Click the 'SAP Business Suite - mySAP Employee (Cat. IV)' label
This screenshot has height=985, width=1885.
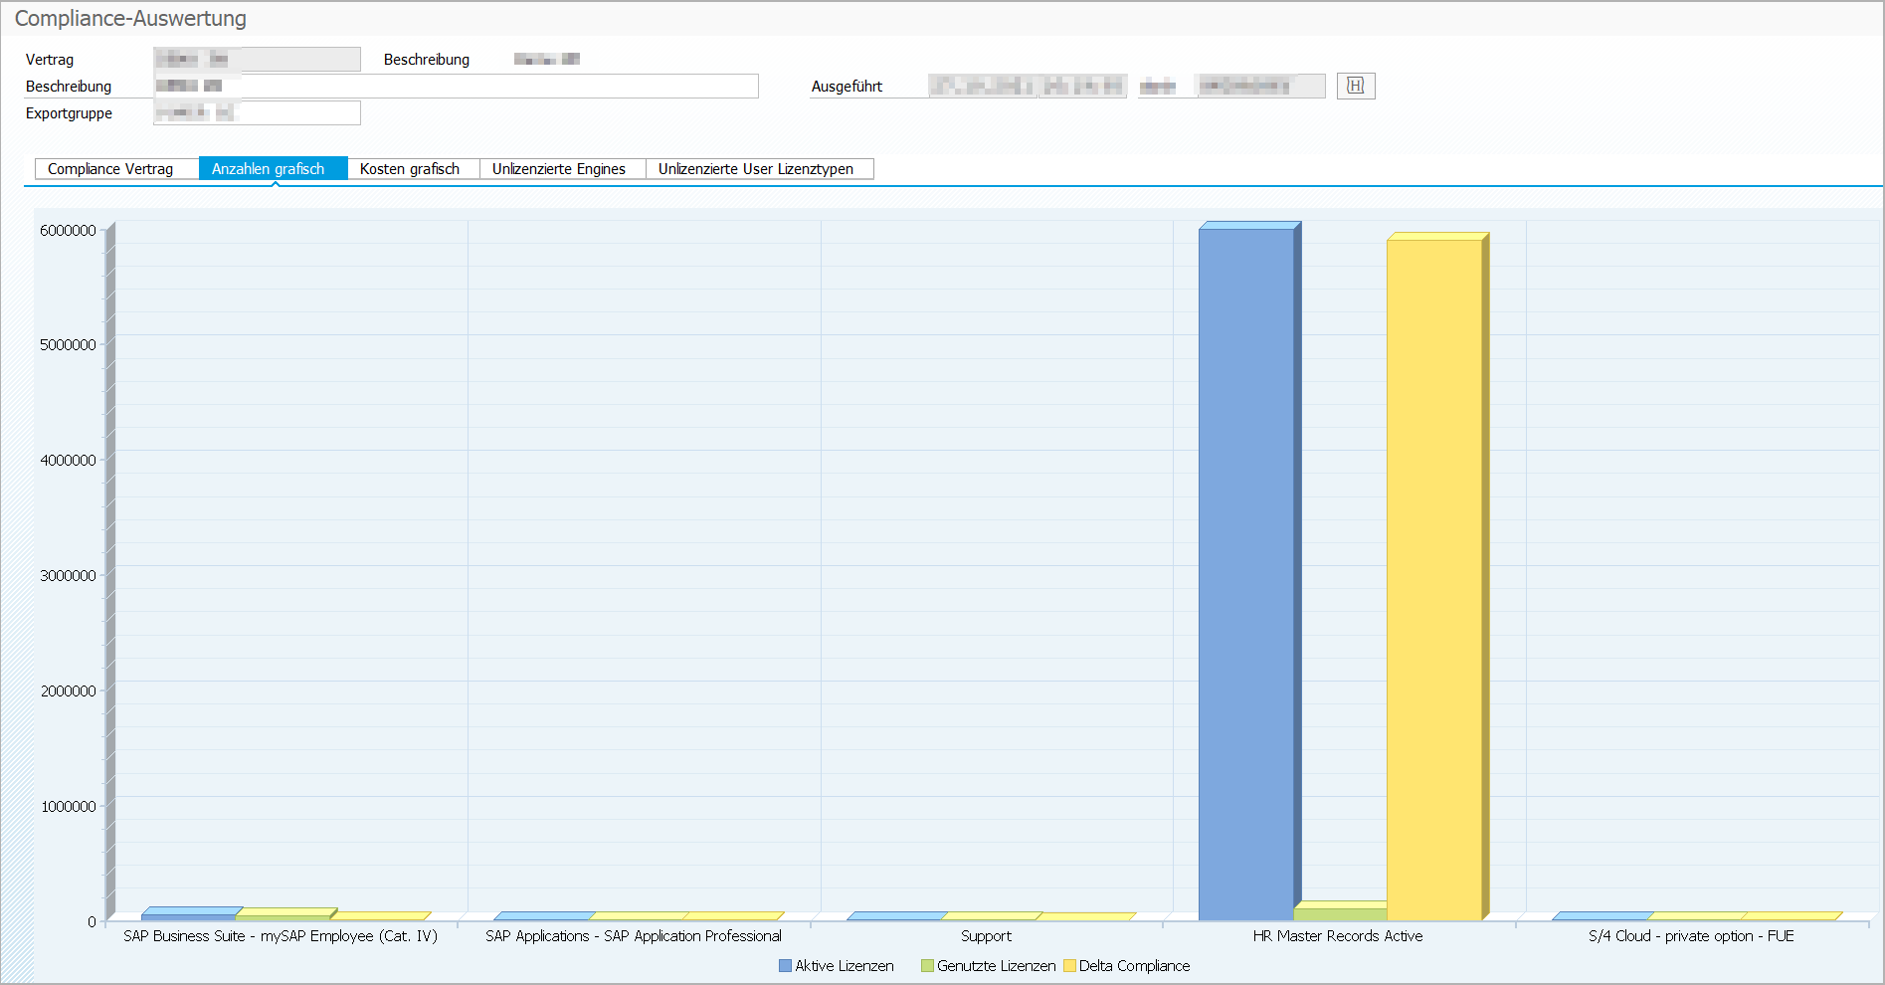281,936
